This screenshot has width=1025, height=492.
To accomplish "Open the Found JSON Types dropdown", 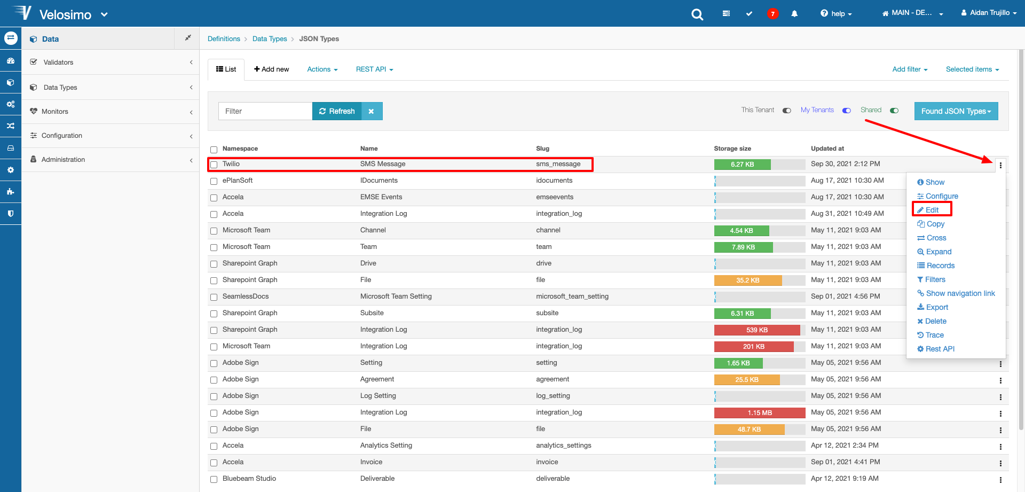I will click(956, 111).
